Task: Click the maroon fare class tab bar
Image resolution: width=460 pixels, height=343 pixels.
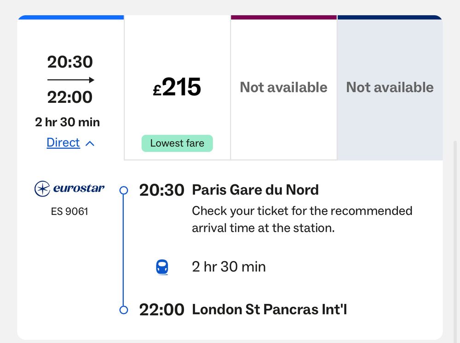Action: pyautogui.click(x=284, y=17)
